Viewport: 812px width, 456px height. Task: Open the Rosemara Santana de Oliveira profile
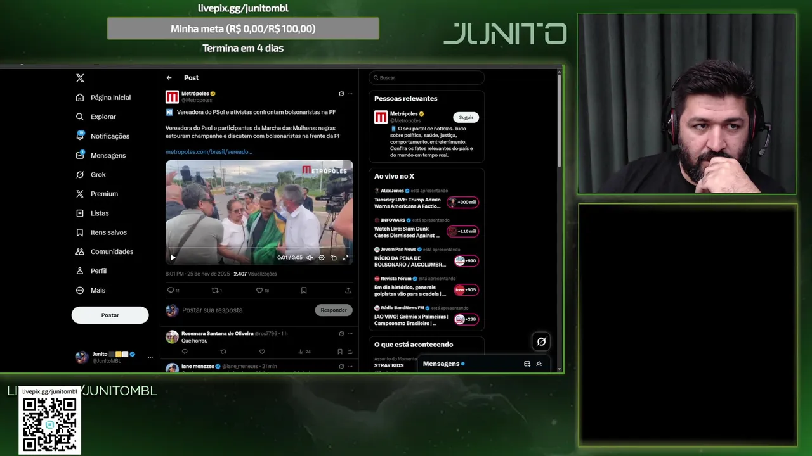pos(217,333)
